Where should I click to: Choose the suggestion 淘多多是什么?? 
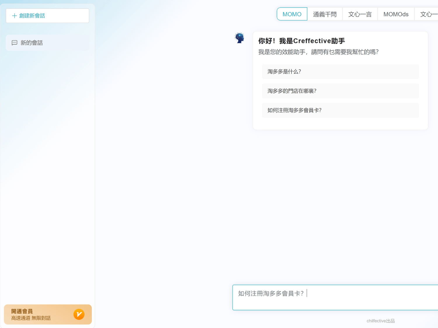click(x=340, y=71)
